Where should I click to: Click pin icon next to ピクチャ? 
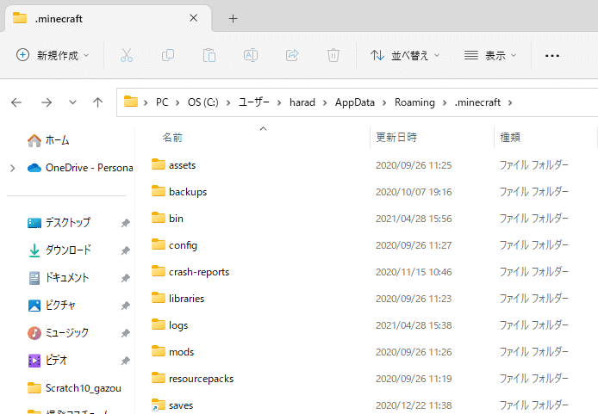[x=126, y=306]
